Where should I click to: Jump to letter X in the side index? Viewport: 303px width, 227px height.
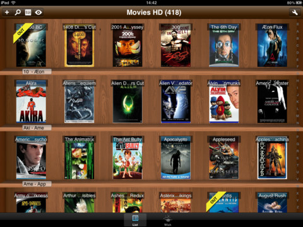[297, 193]
